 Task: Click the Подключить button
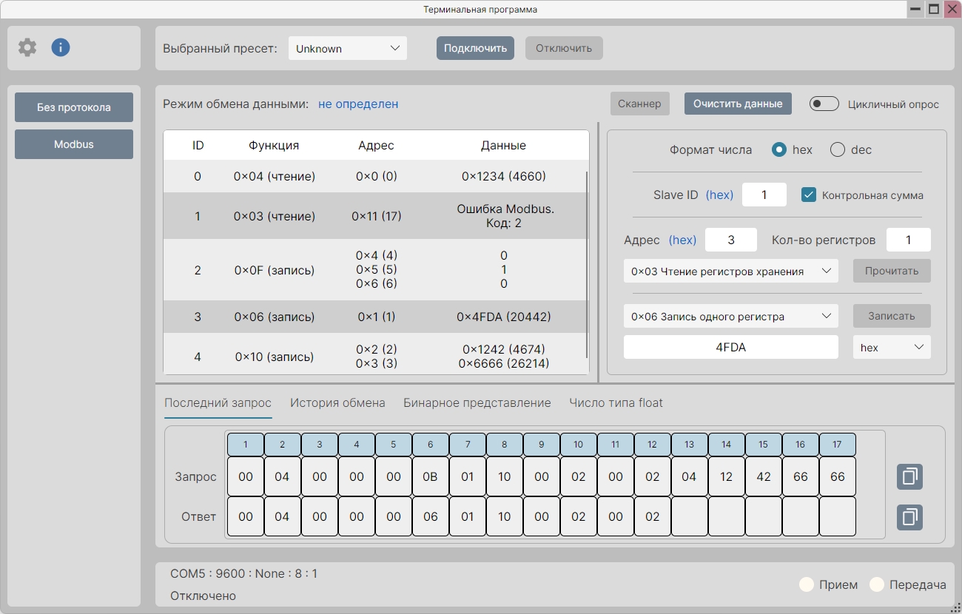click(x=475, y=48)
